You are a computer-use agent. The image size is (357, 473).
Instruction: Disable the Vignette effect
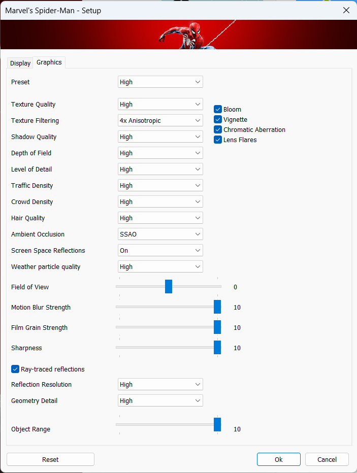tap(218, 119)
